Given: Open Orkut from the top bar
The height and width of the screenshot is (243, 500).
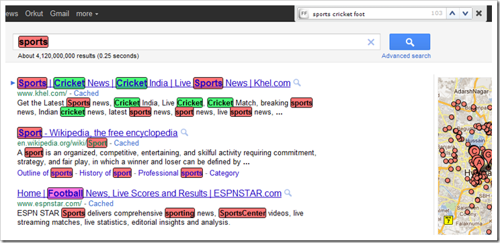Looking at the screenshot, I should [x=34, y=13].
